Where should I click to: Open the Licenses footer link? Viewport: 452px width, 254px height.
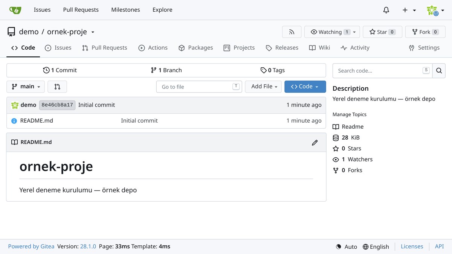[412, 246]
